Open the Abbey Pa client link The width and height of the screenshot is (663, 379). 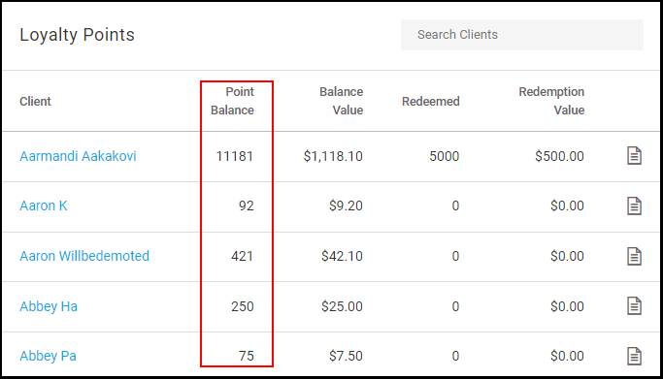pyautogui.click(x=49, y=356)
